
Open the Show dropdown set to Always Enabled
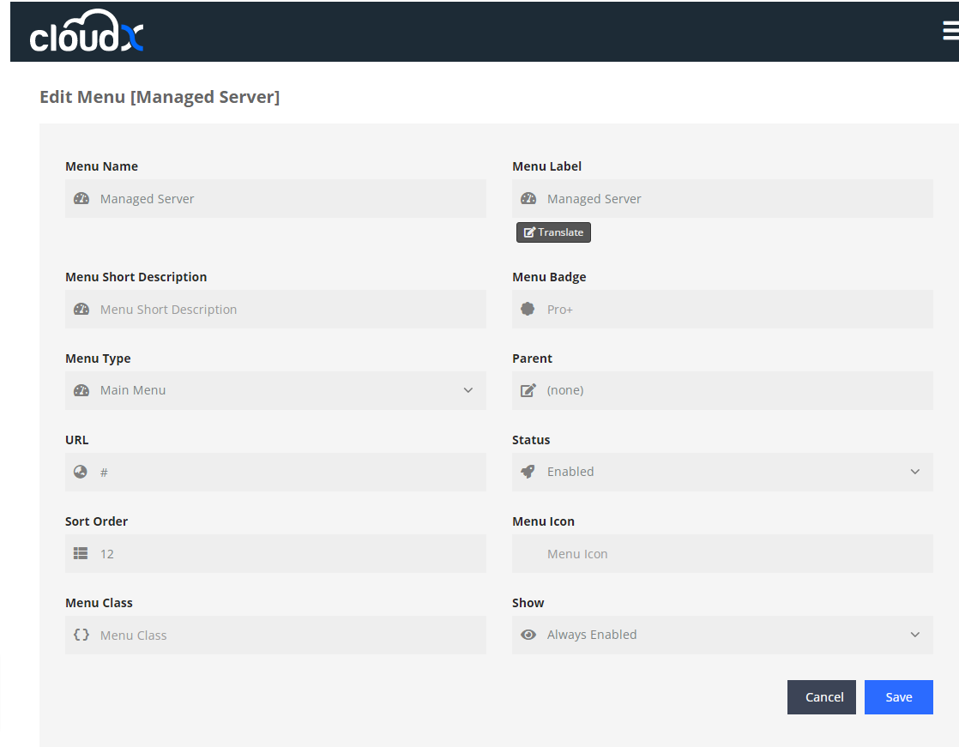point(729,635)
